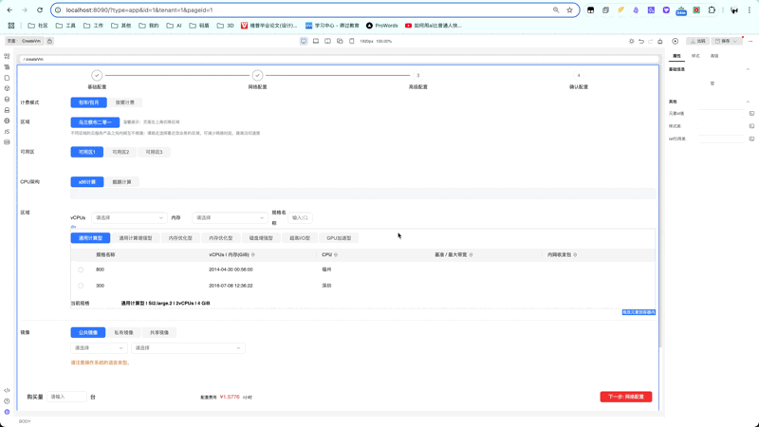Click the 出码 export code button
This screenshot has height=427, width=759.
pos(698,41)
